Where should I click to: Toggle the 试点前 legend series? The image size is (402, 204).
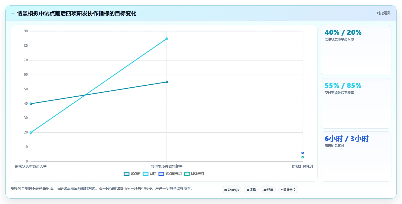pos(132,174)
